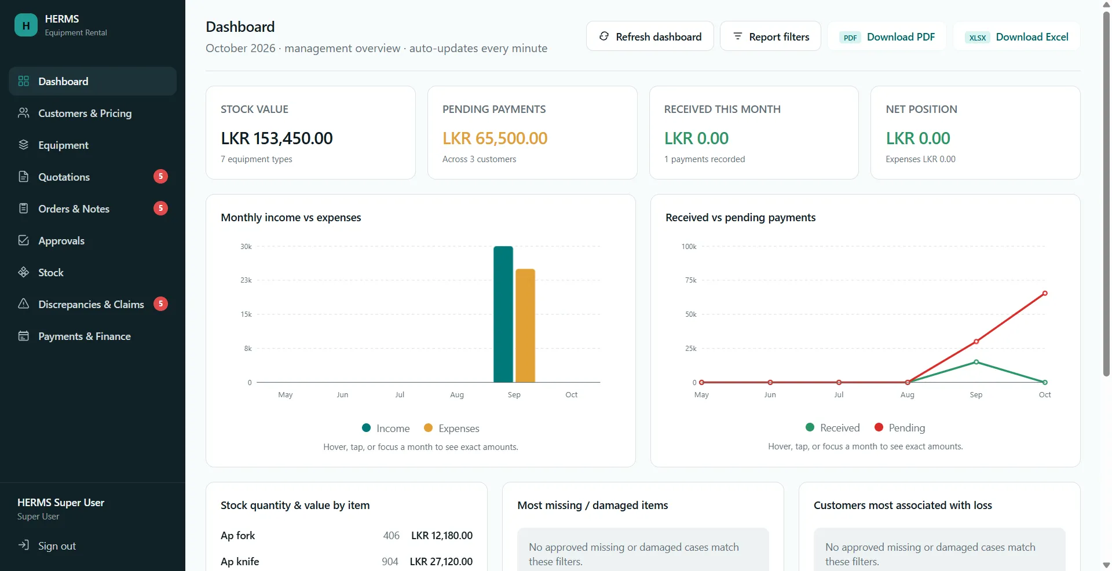Open Customers & Pricing menu item
Viewport: 1112px width, 571px height.
click(x=93, y=113)
